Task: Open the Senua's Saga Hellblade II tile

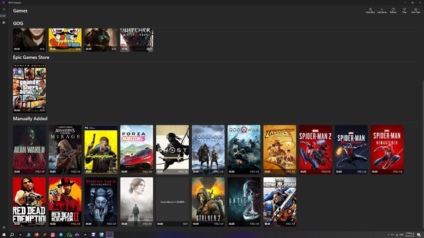Action: (101, 202)
